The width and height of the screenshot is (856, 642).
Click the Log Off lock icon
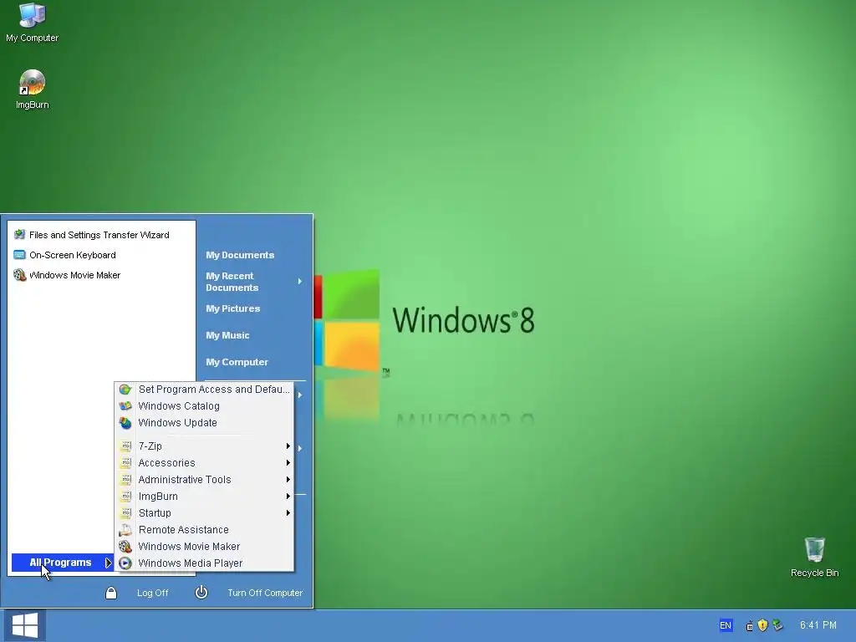(111, 593)
